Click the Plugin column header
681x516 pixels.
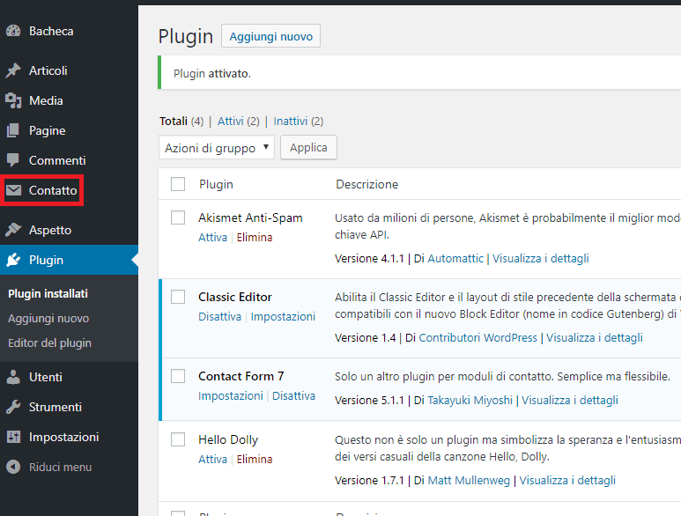click(x=217, y=184)
